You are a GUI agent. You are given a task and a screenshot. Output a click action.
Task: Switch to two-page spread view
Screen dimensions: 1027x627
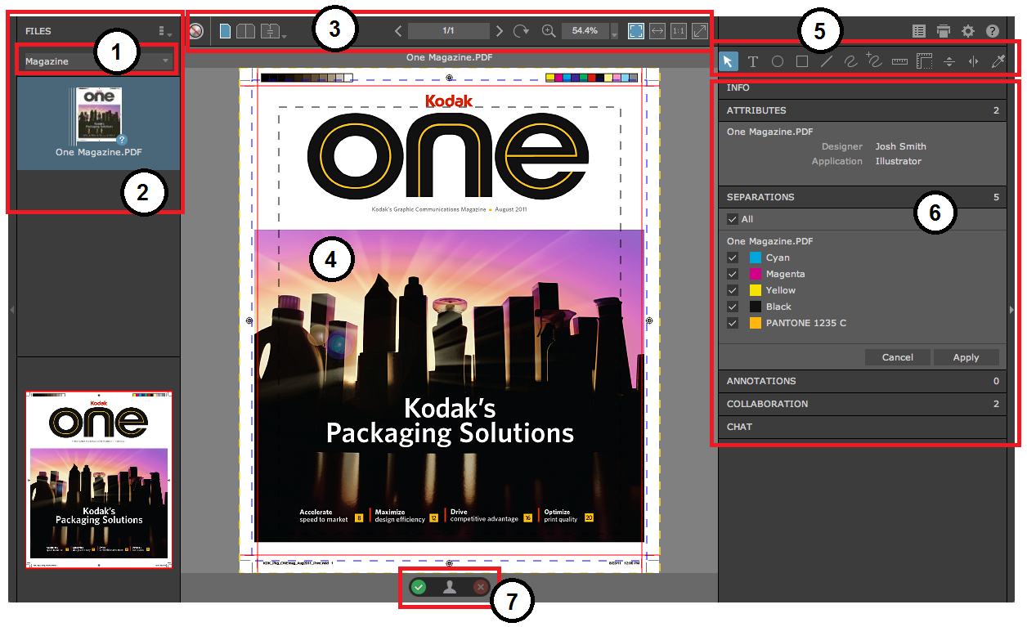click(245, 31)
